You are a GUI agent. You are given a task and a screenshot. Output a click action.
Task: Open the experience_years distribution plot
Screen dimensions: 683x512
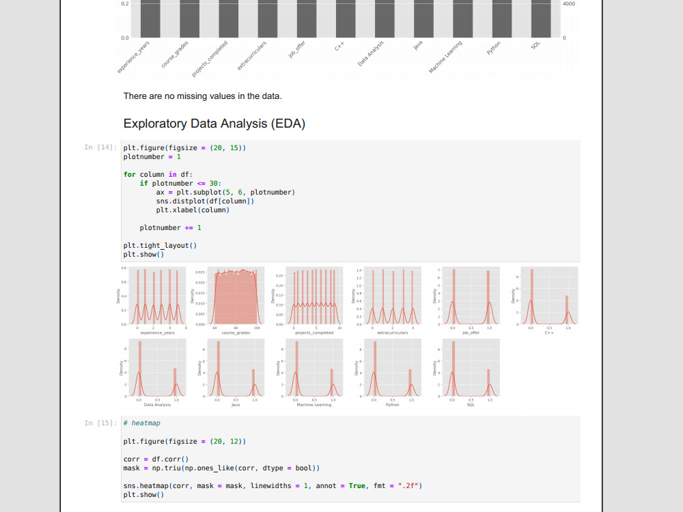click(x=152, y=300)
